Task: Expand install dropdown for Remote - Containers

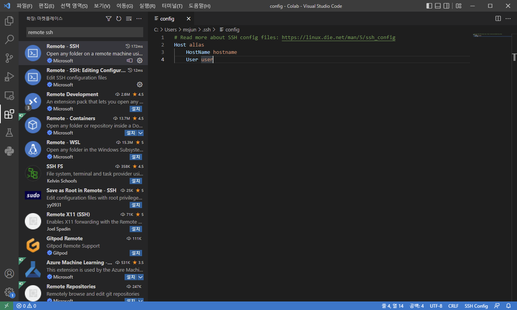Action: click(x=141, y=133)
